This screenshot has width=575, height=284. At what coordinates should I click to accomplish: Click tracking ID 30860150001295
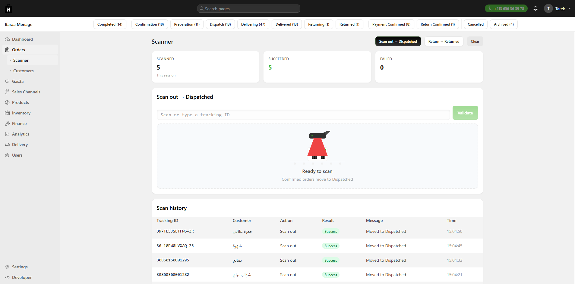pos(173,260)
